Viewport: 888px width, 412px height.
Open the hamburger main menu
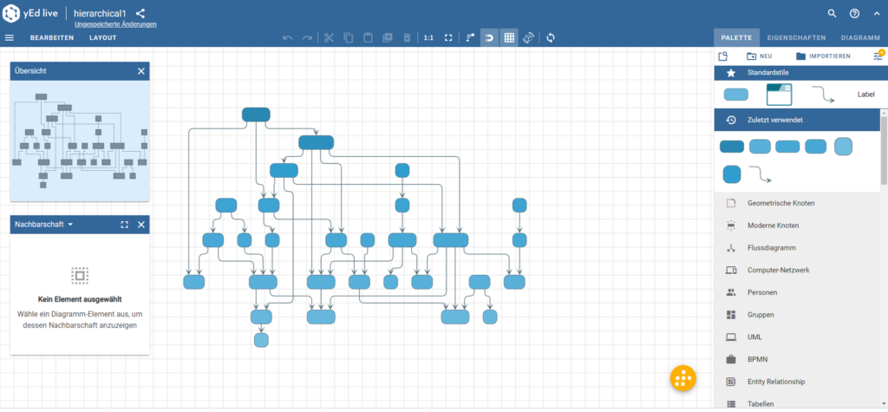[x=9, y=38]
